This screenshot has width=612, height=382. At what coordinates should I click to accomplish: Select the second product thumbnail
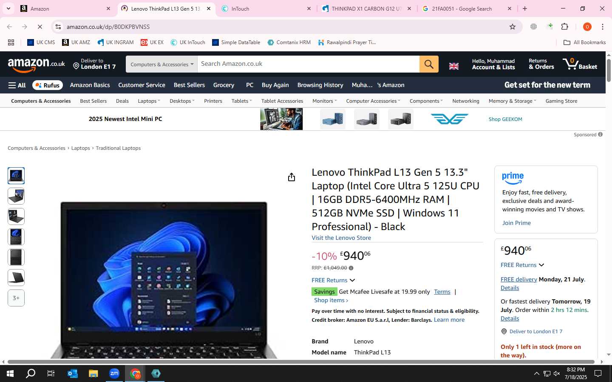tap(16, 196)
